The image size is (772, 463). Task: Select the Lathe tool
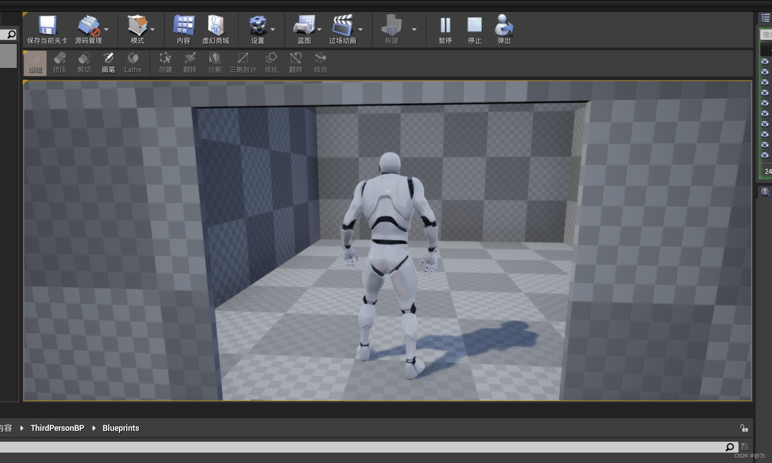click(133, 63)
